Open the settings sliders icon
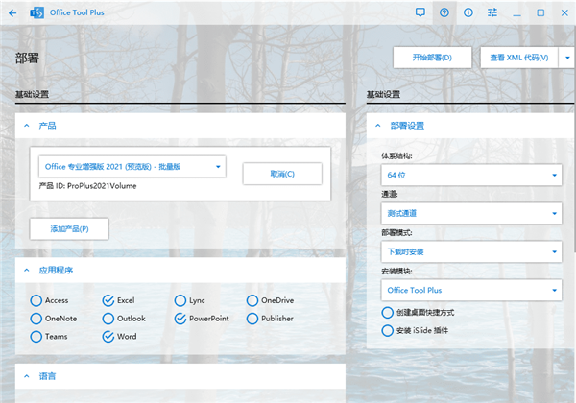This screenshot has height=403, width=576. click(x=492, y=13)
